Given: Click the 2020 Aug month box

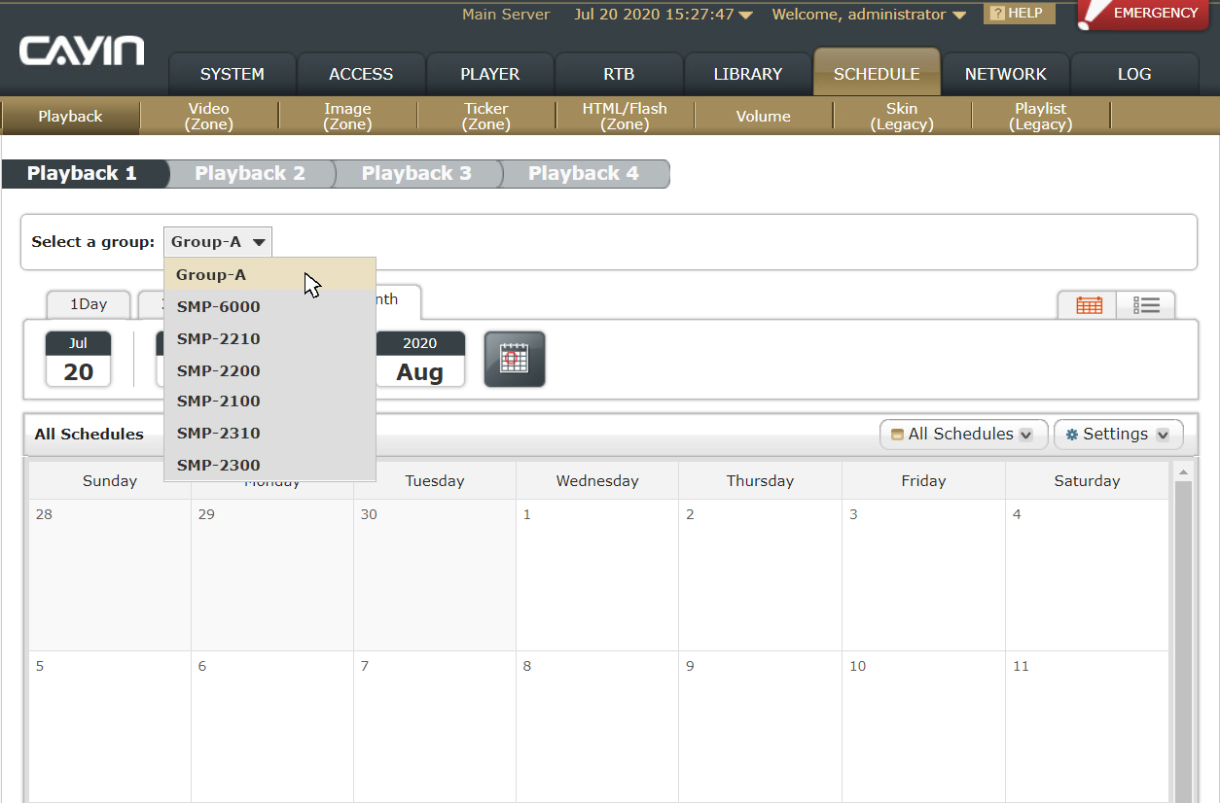Looking at the screenshot, I should [x=419, y=360].
